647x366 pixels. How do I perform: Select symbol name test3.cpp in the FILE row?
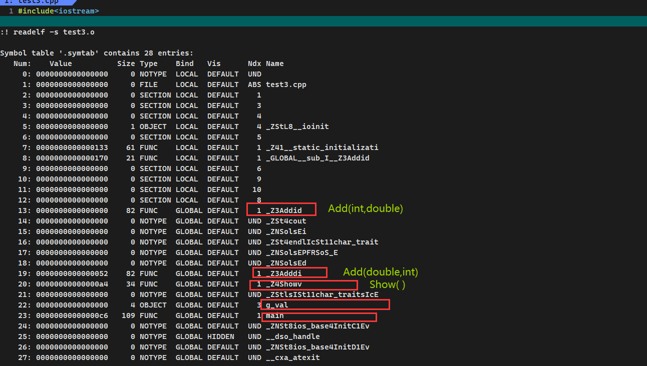(286, 84)
